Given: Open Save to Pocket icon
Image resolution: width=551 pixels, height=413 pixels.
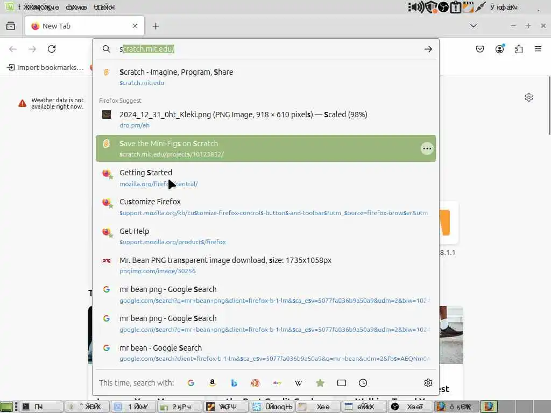Looking at the screenshot, I should point(479,49).
